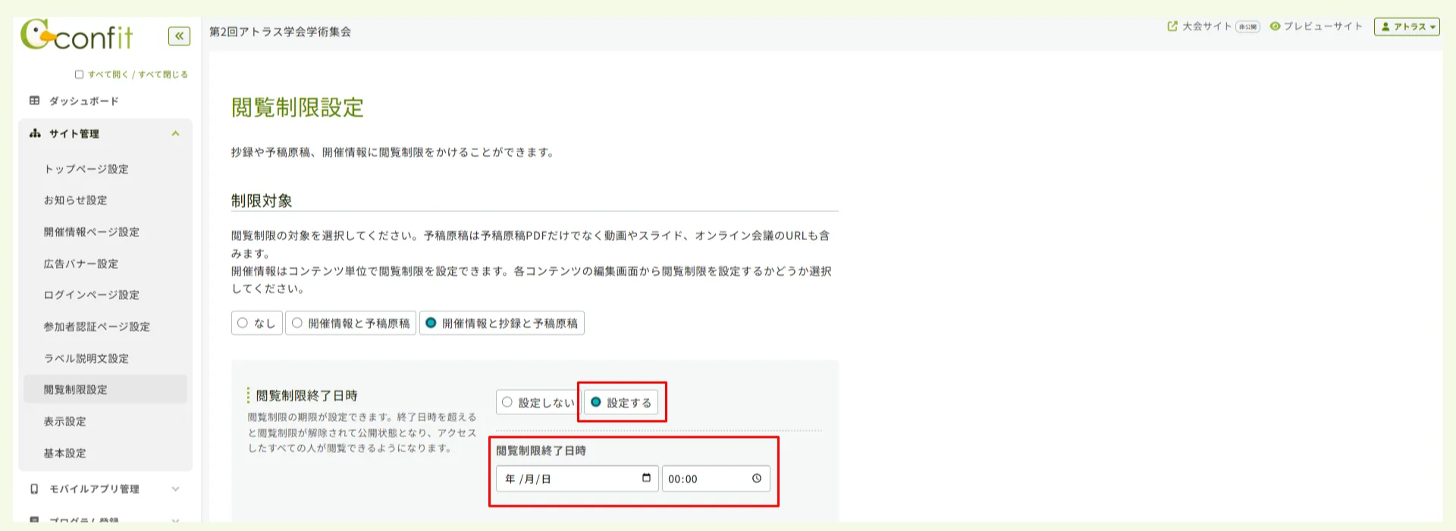Expand the モバイルアプリ管理 section chevron
Image resolution: width=1456 pixels, height=531 pixels.
click(x=175, y=489)
